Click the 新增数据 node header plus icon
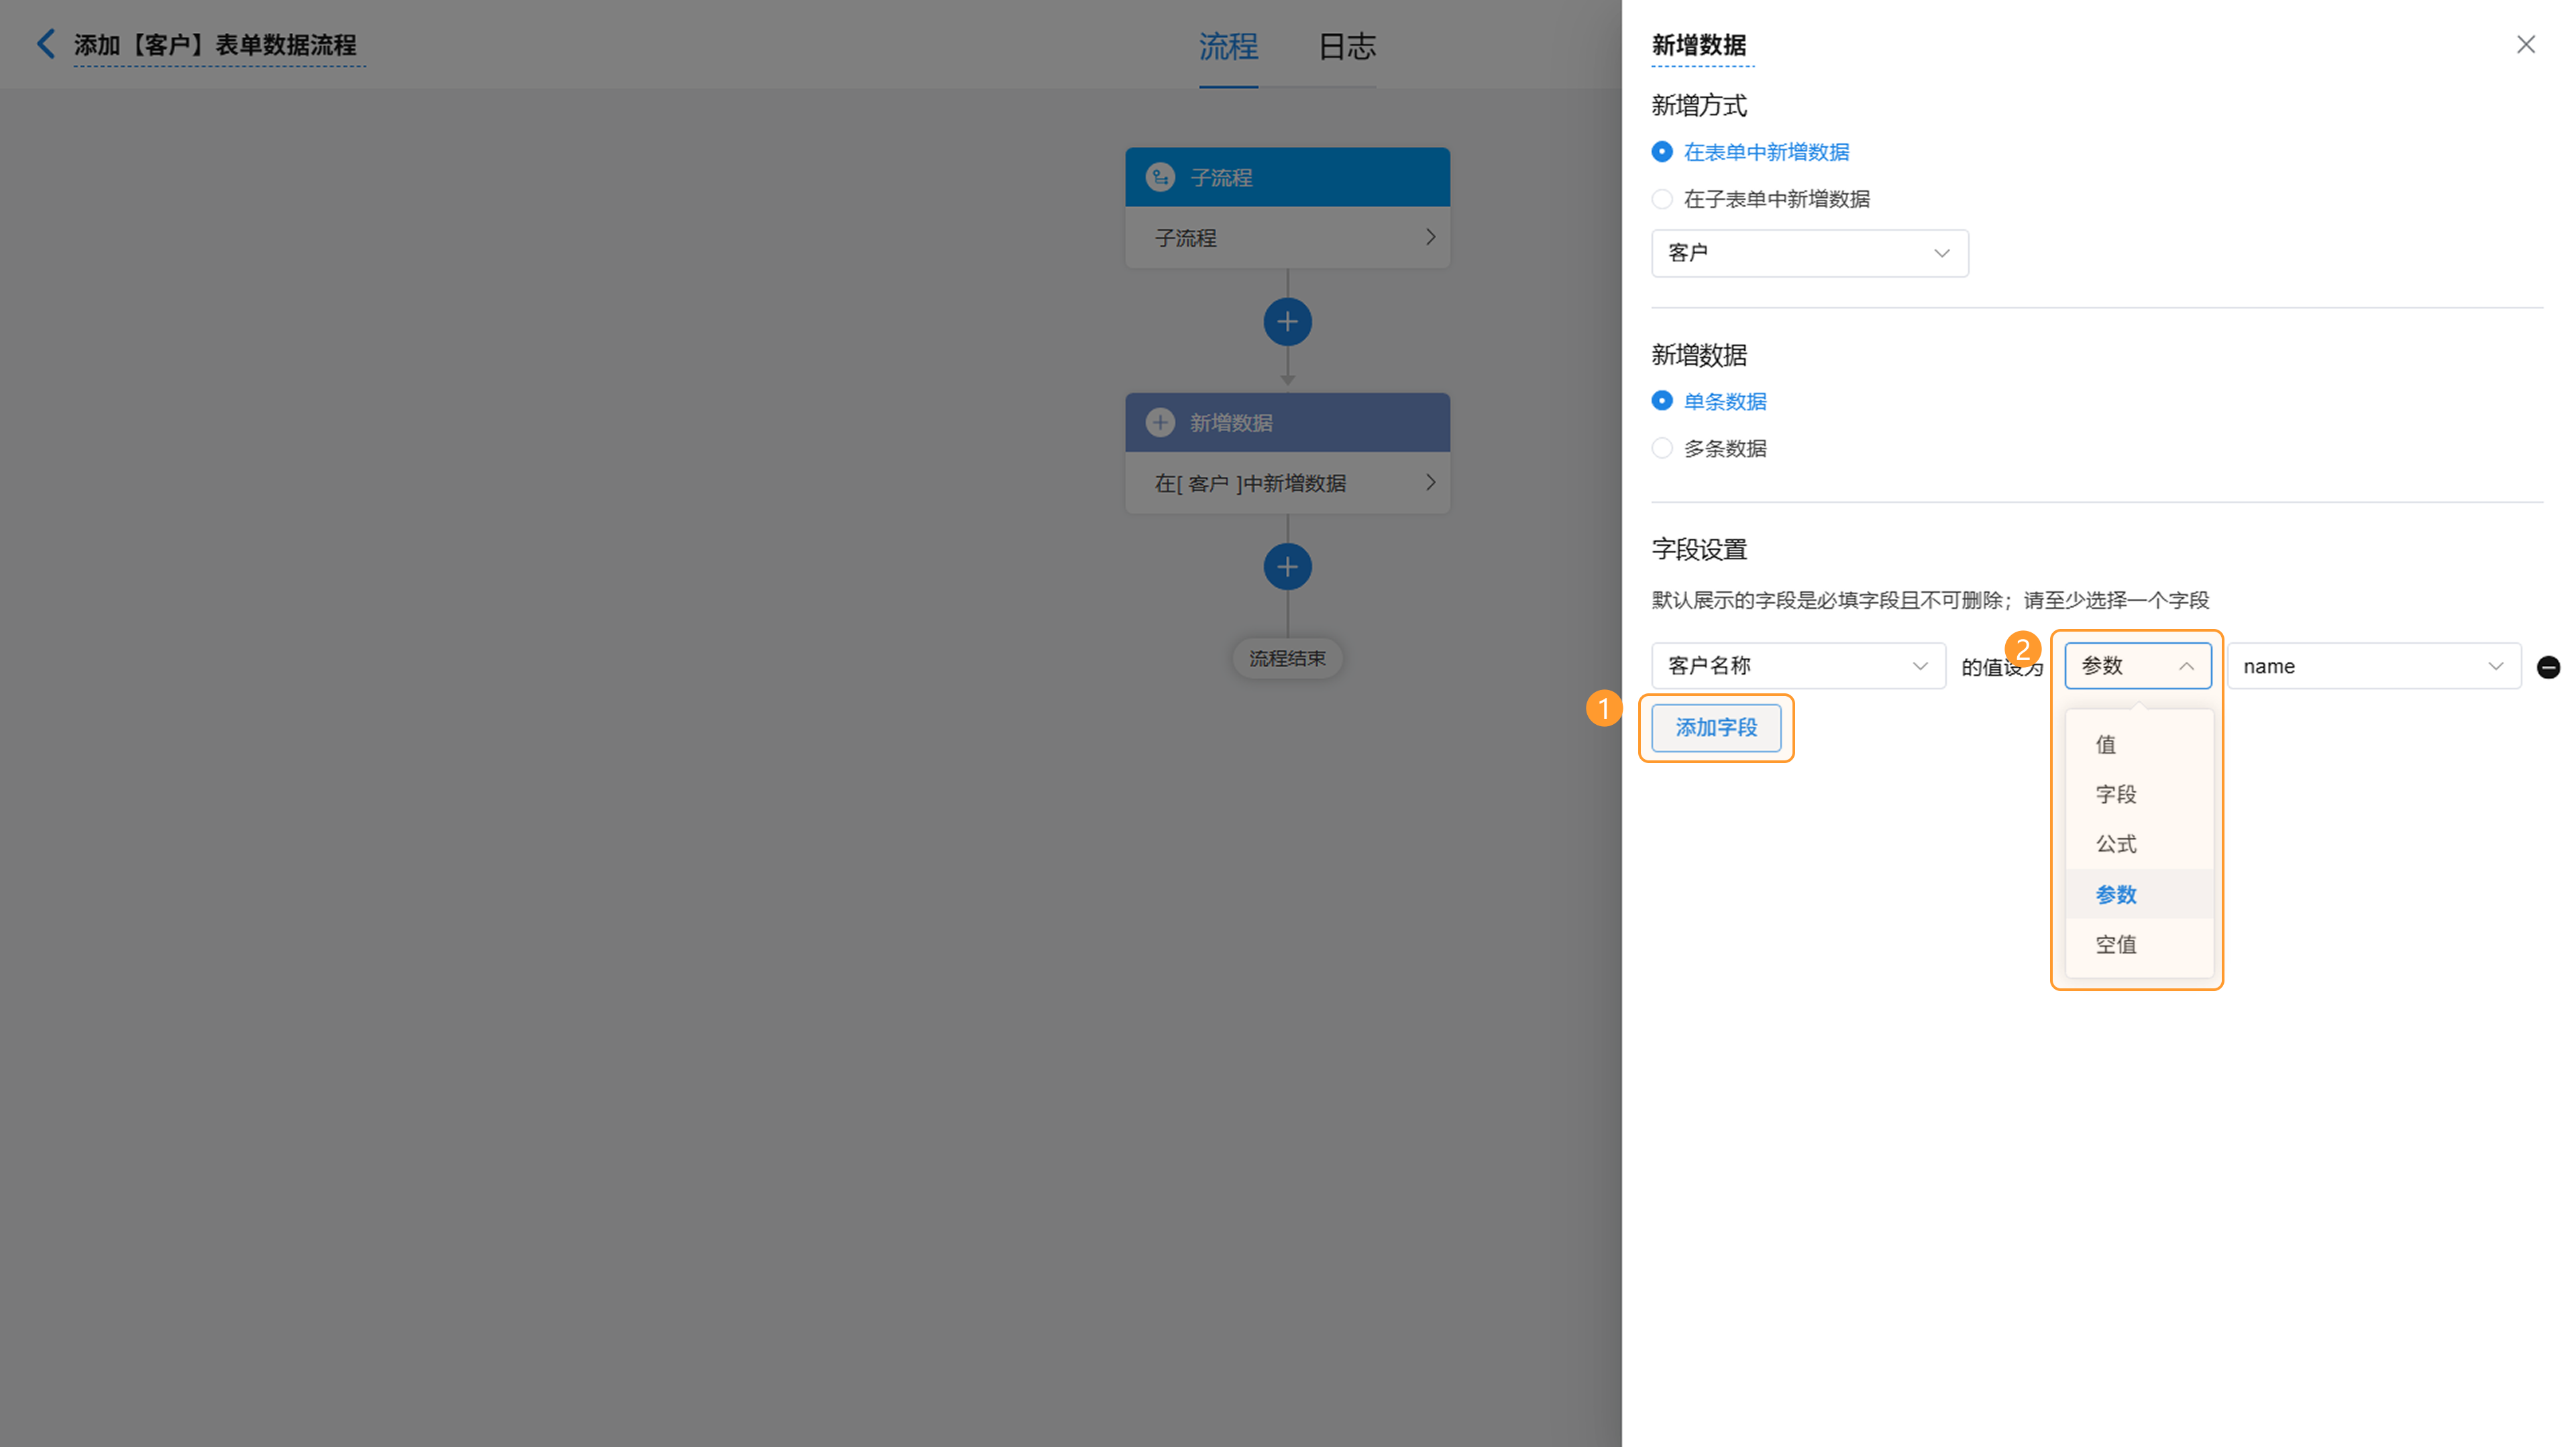Image resolution: width=2576 pixels, height=1447 pixels. coord(1160,422)
